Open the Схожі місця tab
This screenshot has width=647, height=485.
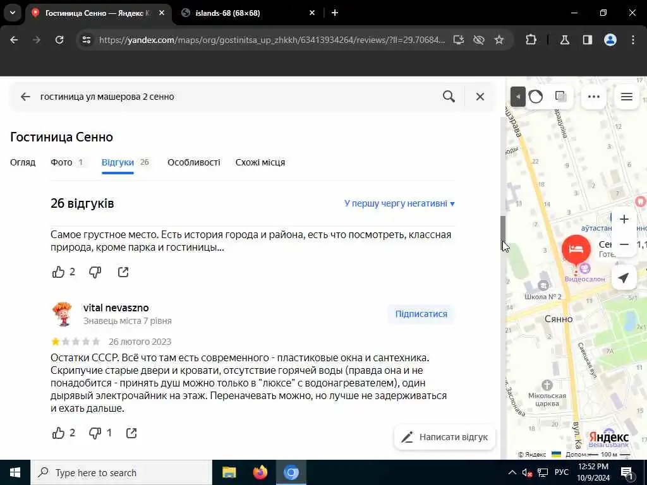(x=260, y=162)
